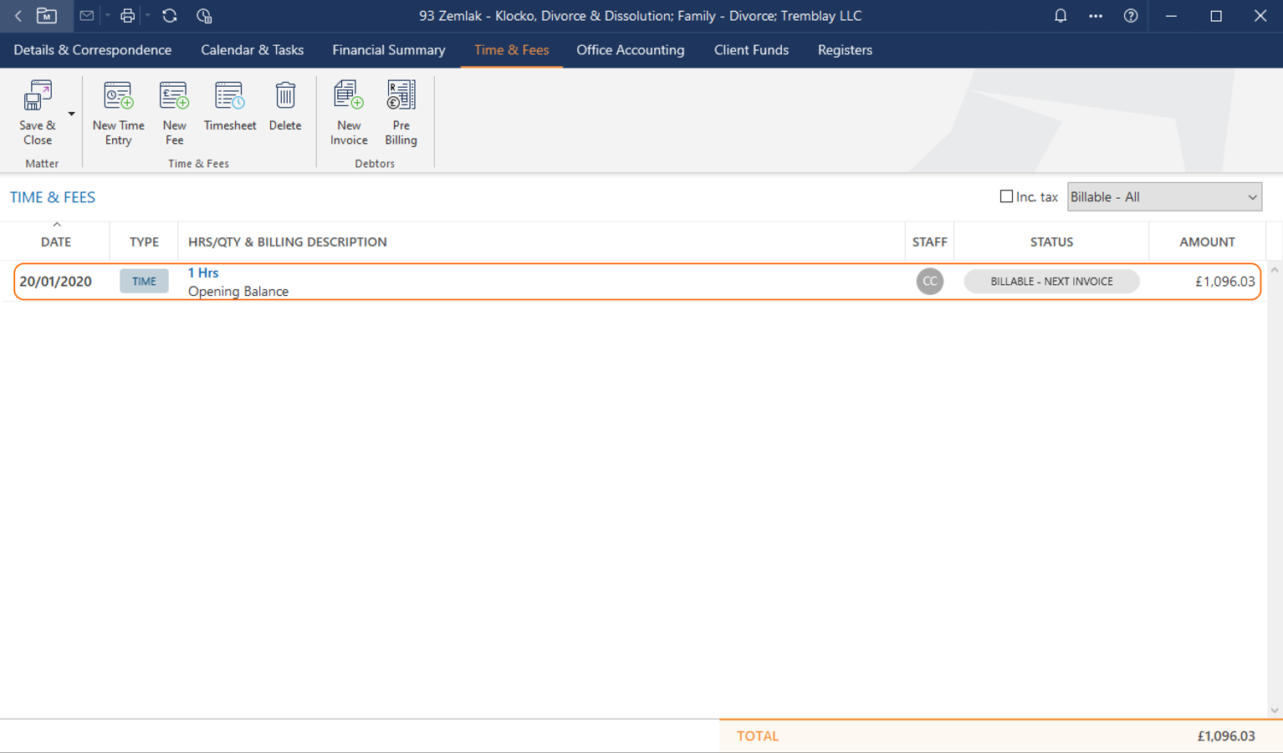Expand the print options arrow
This screenshot has height=753, width=1283.
click(147, 16)
